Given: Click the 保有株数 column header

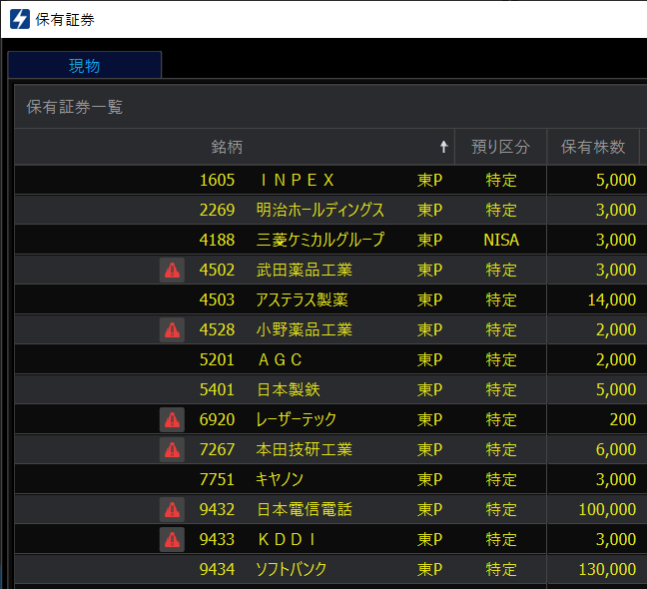Looking at the screenshot, I should click(x=593, y=147).
